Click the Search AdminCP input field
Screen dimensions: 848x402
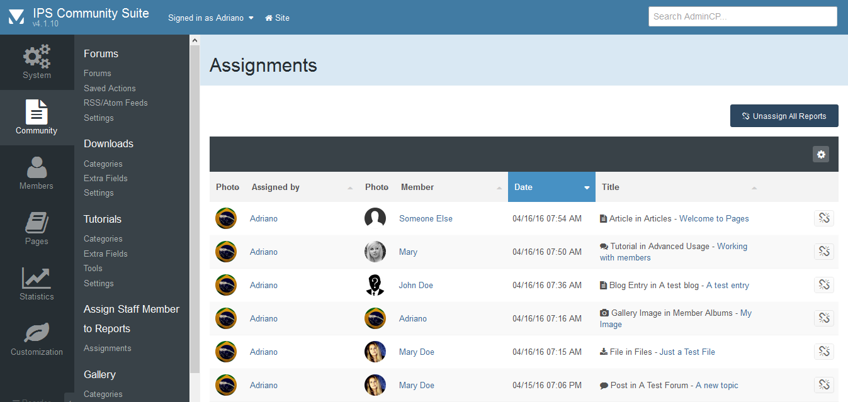(x=742, y=16)
